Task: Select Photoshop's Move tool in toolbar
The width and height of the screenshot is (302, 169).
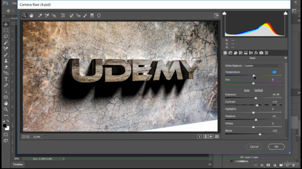Action: coord(6,24)
